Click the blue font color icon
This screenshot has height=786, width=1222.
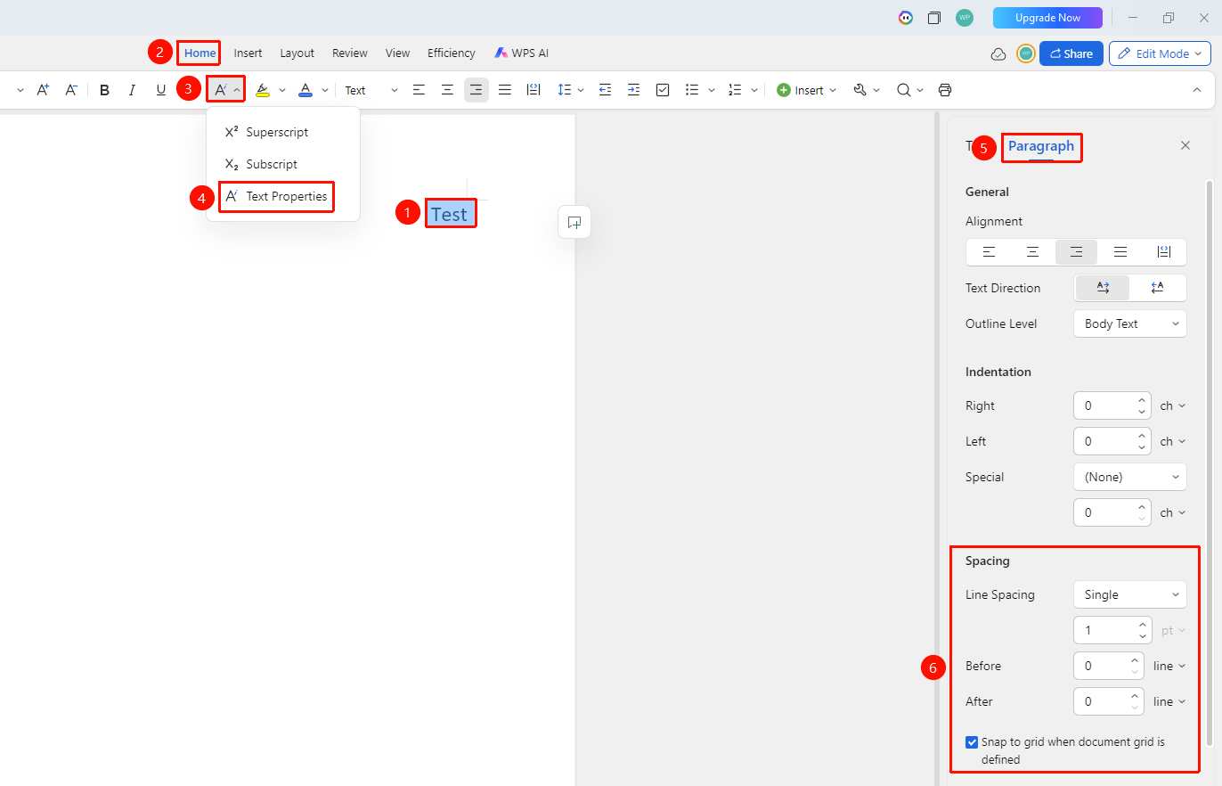pyautogui.click(x=305, y=90)
